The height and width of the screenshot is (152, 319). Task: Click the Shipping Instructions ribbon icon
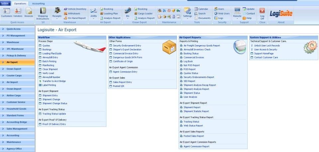click(x=43, y=14)
